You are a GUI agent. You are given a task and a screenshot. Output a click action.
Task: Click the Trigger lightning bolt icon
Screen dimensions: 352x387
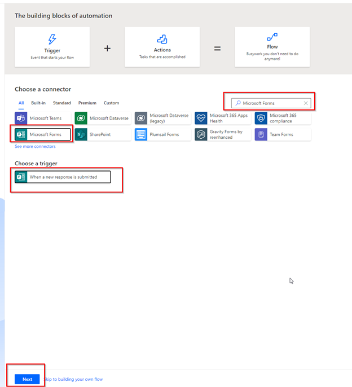click(x=52, y=39)
